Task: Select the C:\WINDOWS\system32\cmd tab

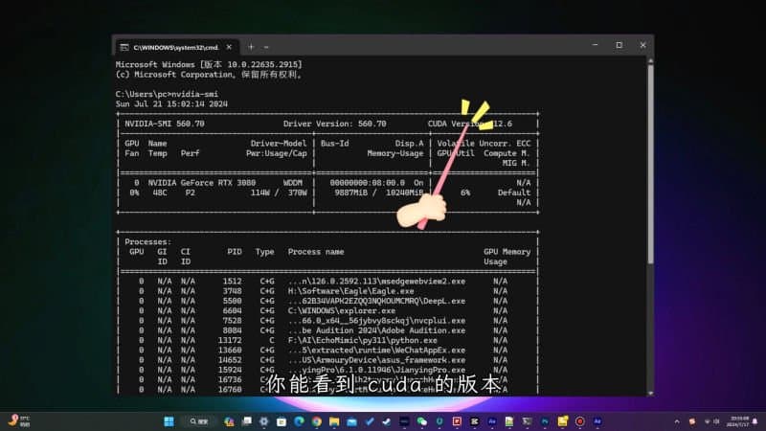Action: pos(177,47)
